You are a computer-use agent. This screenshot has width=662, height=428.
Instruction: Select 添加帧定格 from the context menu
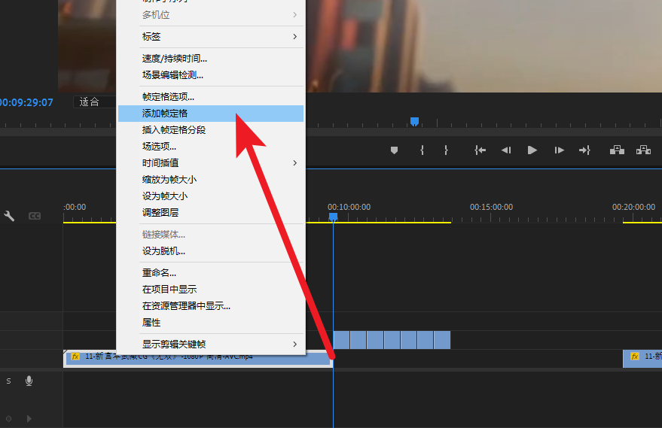pos(210,114)
